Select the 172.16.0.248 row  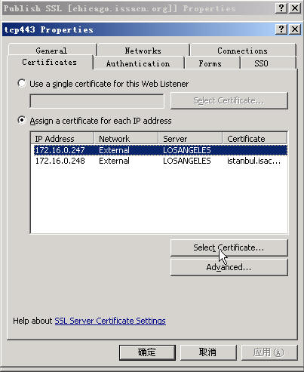tap(159, 161)
